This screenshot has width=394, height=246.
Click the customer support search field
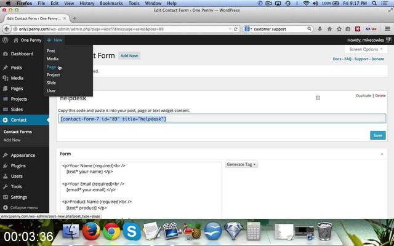[279, 29]
